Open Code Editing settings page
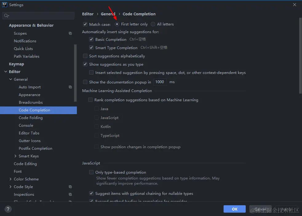302x216 pixels. [25, 164]
